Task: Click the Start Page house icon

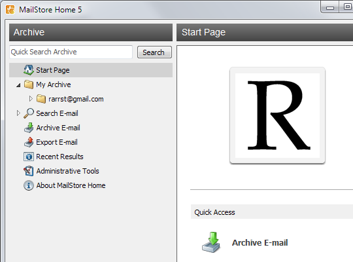Action: coord(29,70)
